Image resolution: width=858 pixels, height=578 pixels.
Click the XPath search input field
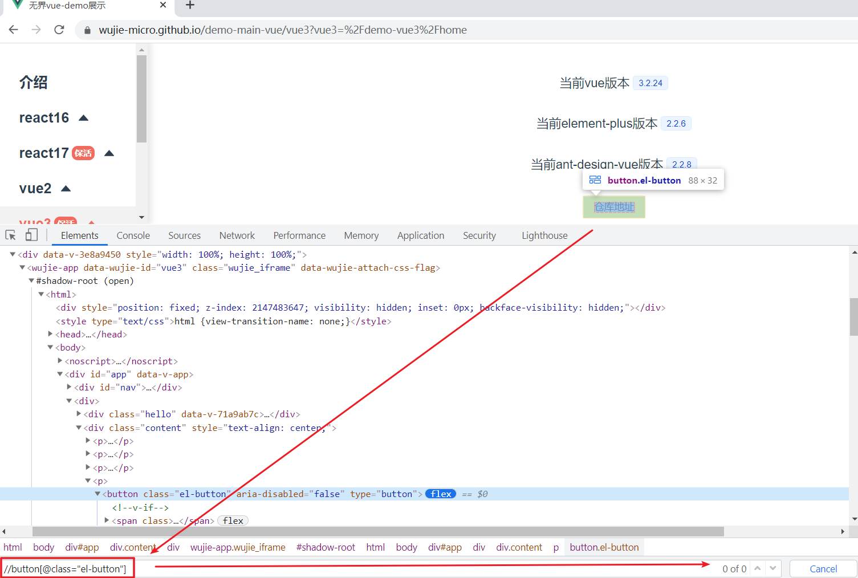point(66,568)
